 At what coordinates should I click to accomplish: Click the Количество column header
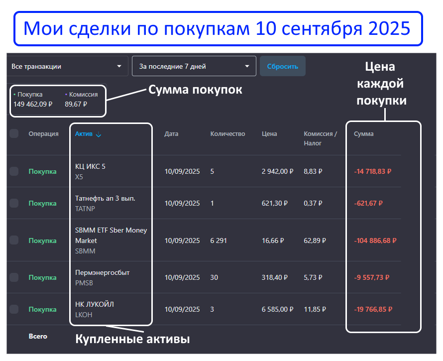(x=227, y=134)
